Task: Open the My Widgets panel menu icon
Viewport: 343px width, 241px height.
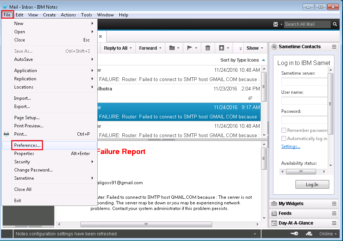Action: (x=334, y=204)
